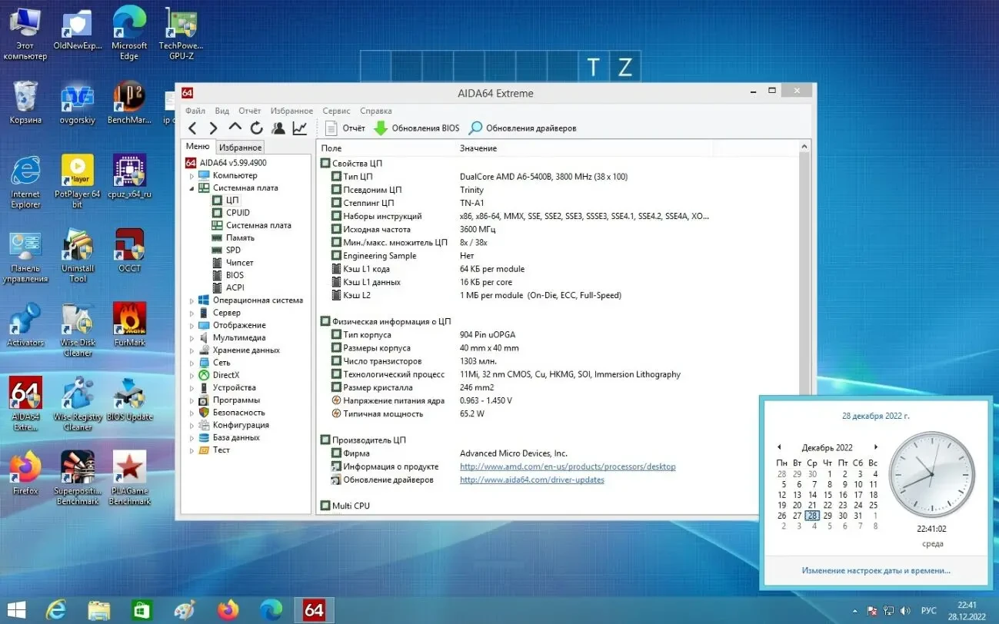This screenshot has width=999, height=624.
Task: Select the graph/chart toolbar icon
Action: (299, 128)
